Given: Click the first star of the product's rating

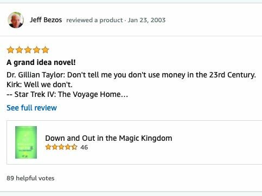Looking at the screenshot, I should coord(48,147).
